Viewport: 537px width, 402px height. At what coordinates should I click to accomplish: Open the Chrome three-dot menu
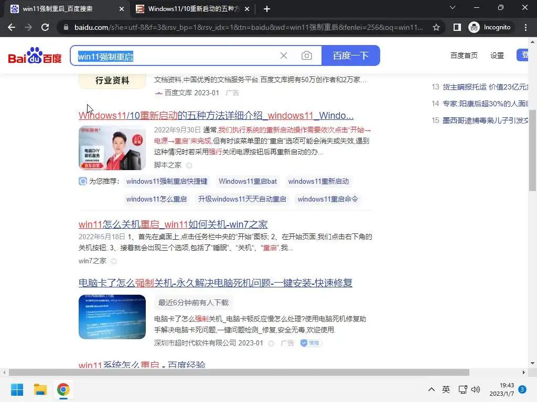pos(525,27)
